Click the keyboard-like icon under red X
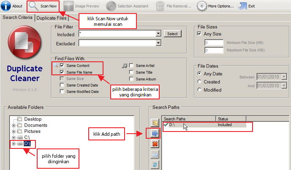 pos(155,155)
